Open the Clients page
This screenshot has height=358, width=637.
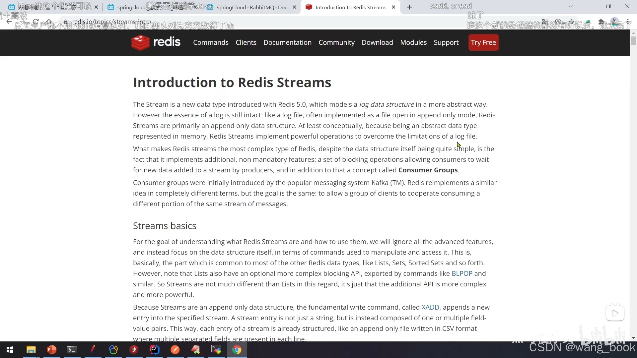pos(246,42)
